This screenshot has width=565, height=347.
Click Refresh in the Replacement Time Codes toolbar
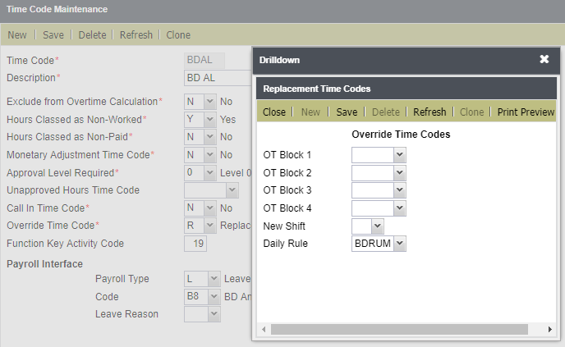tap(429, 112)
